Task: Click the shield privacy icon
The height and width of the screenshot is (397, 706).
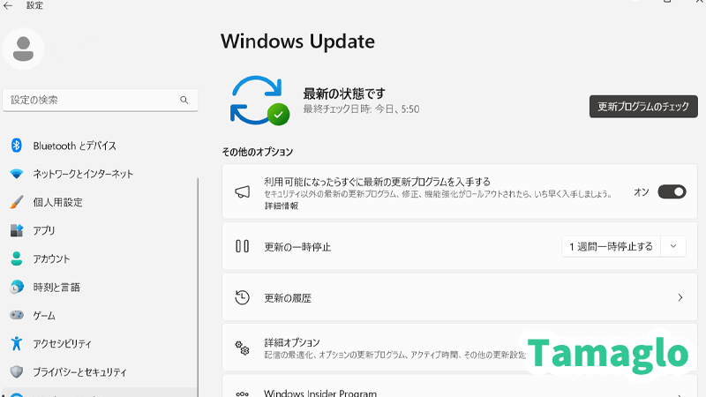Action: [17, 371]
